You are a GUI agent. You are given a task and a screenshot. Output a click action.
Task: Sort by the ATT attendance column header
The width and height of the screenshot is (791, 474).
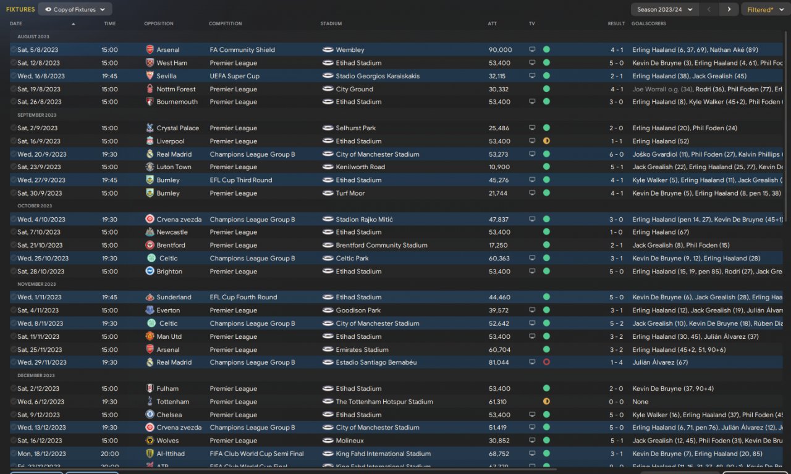pyautogui.click(x=492, y=24)
